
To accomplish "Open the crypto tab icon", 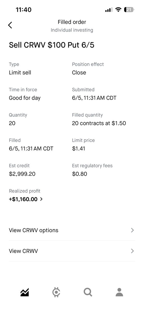I will [56, 292].
